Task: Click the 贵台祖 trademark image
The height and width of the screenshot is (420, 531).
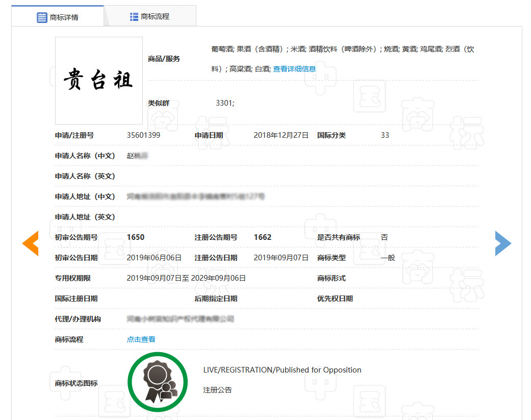Action: [99, 81]
